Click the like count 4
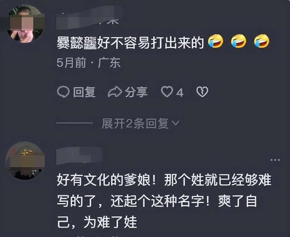Image resolution: width=290 pixels, height=237 pixels. pos(180,92)
